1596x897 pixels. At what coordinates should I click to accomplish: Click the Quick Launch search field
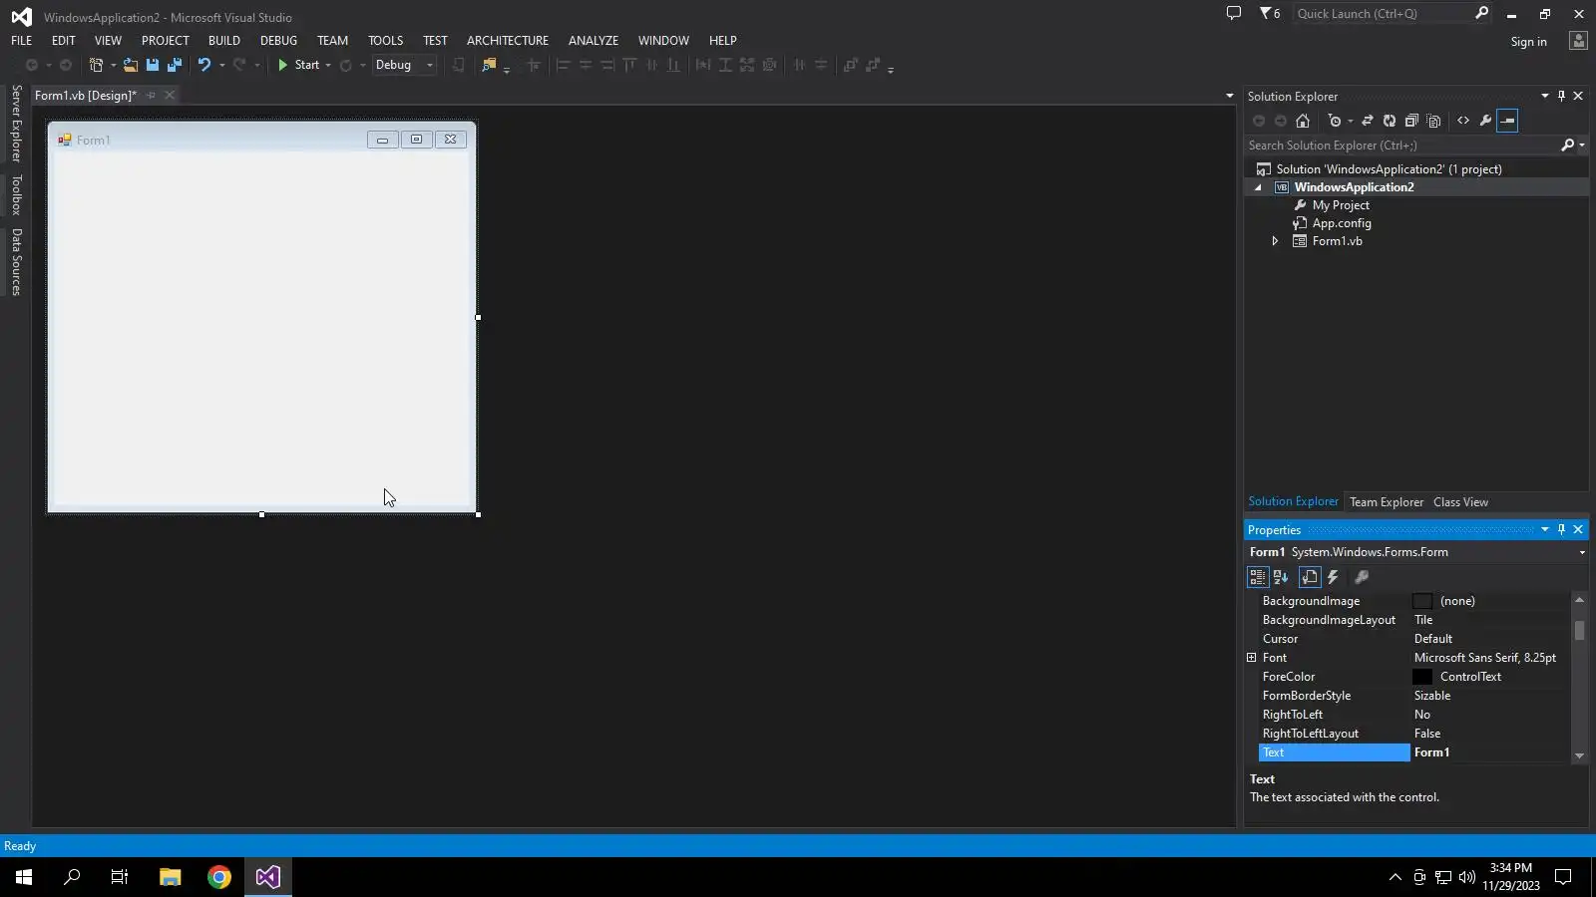1383,13
